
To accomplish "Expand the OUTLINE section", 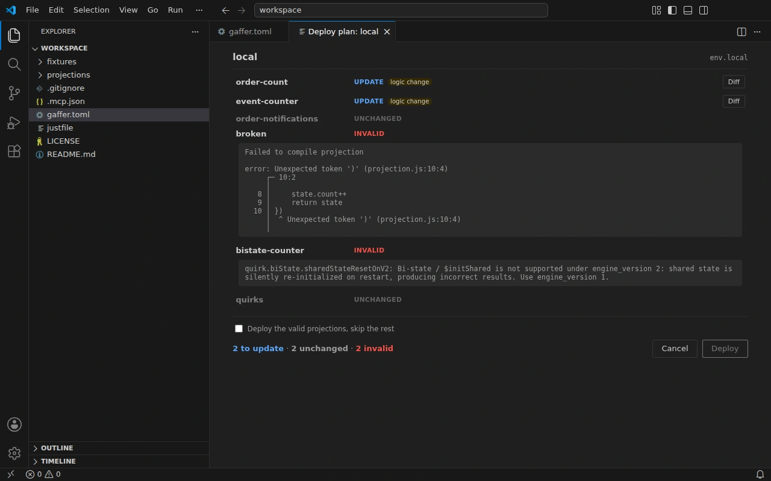I will coord(119,448).
